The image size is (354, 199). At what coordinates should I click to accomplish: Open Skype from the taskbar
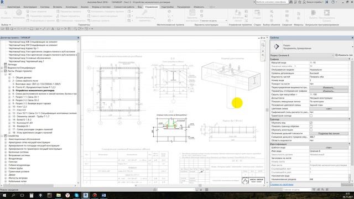click(x=76, y=195)
